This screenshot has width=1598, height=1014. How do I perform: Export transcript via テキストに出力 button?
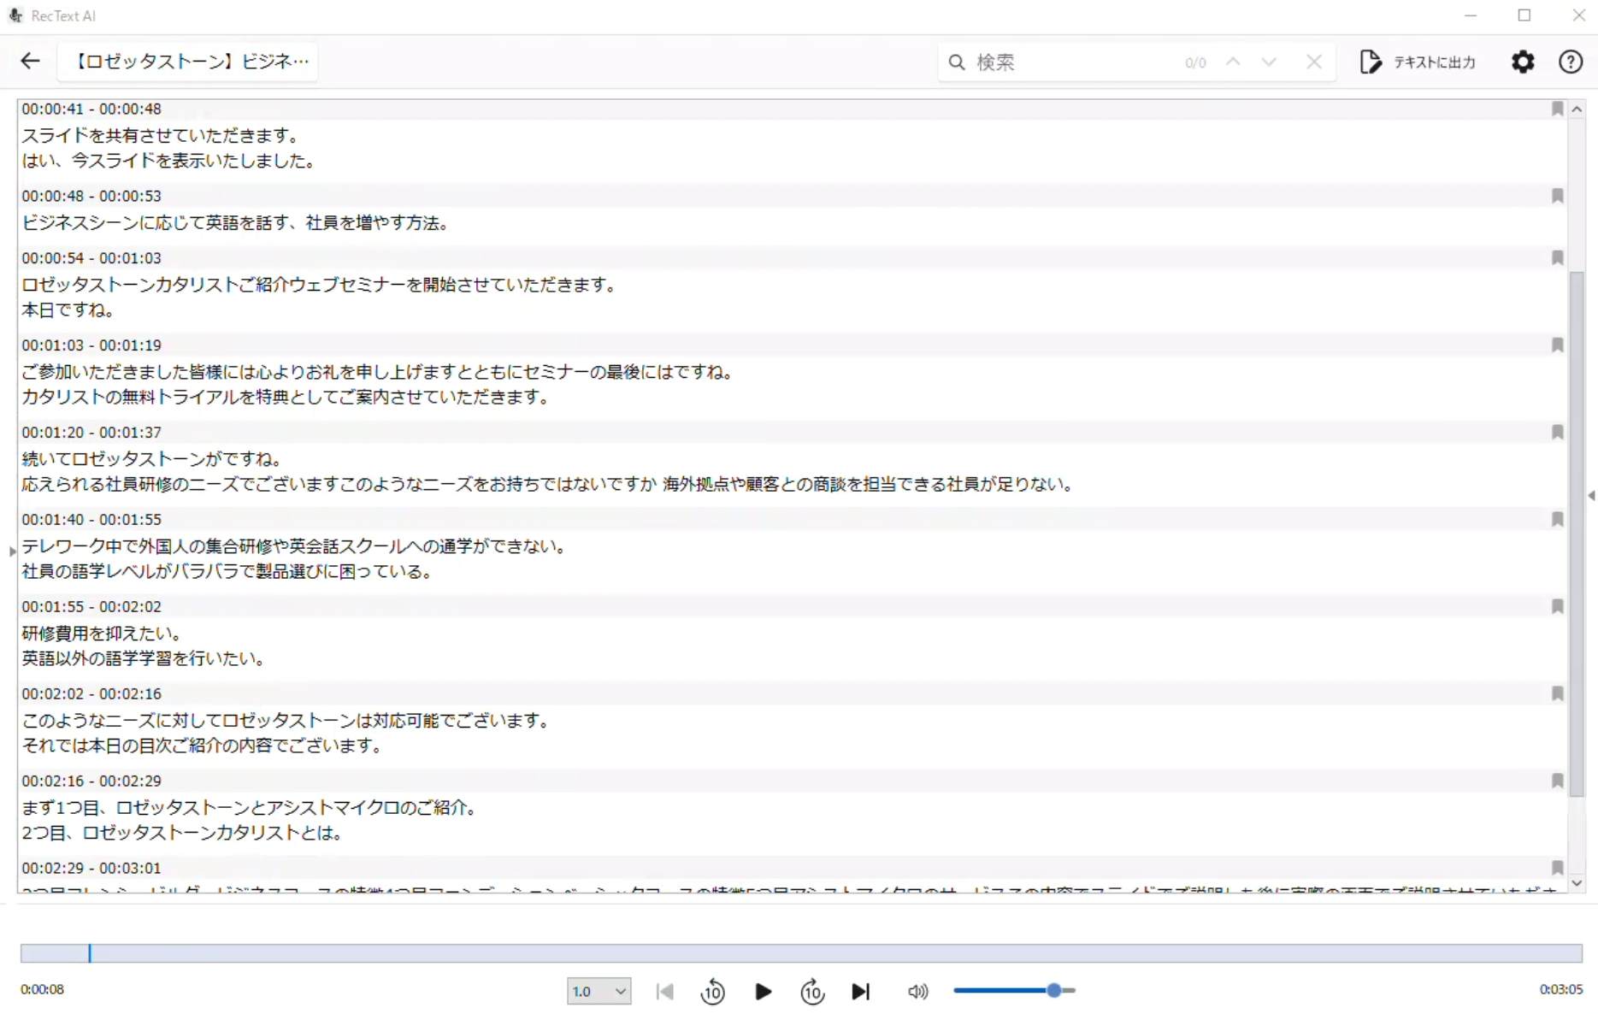[x=1418, y=62]
